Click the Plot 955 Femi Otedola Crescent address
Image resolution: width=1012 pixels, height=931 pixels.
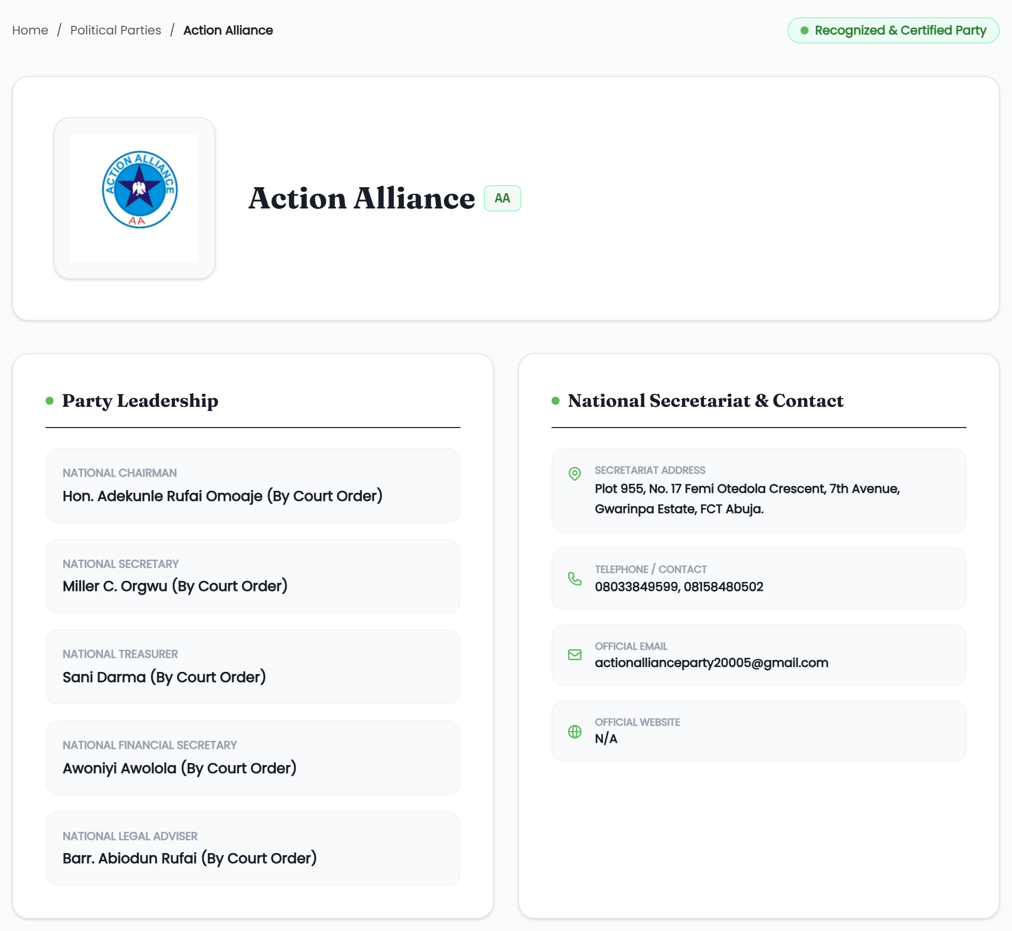[747, 499]
